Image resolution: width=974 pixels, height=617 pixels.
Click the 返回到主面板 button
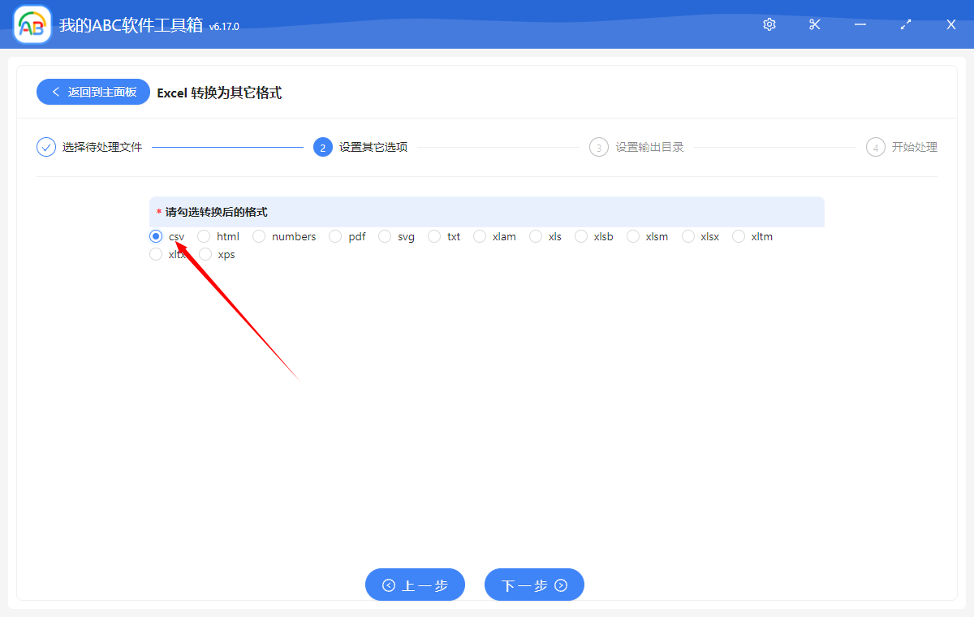pos(93,92)
